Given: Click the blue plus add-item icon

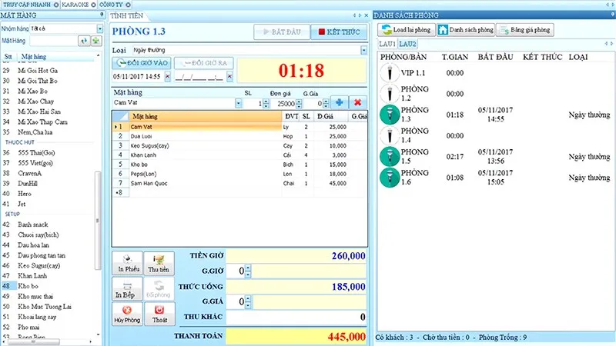Looking at the screenshot, I should click(340, 102).
